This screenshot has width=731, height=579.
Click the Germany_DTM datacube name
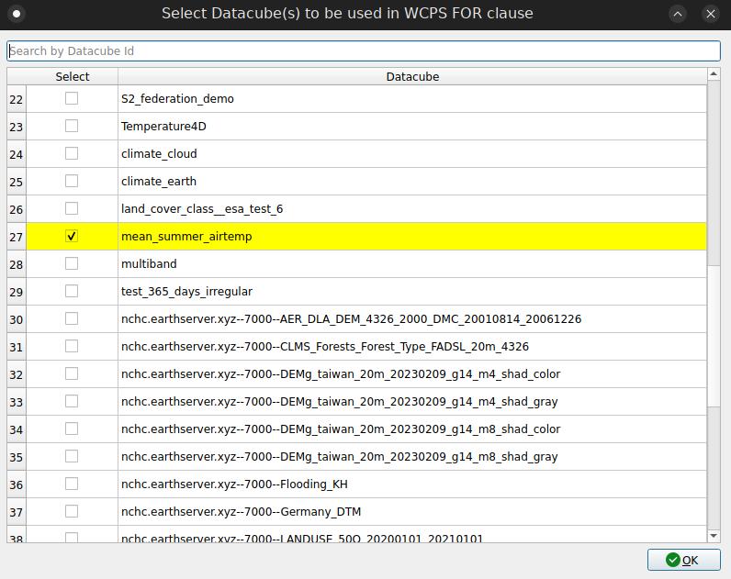(x=241, y=511)
